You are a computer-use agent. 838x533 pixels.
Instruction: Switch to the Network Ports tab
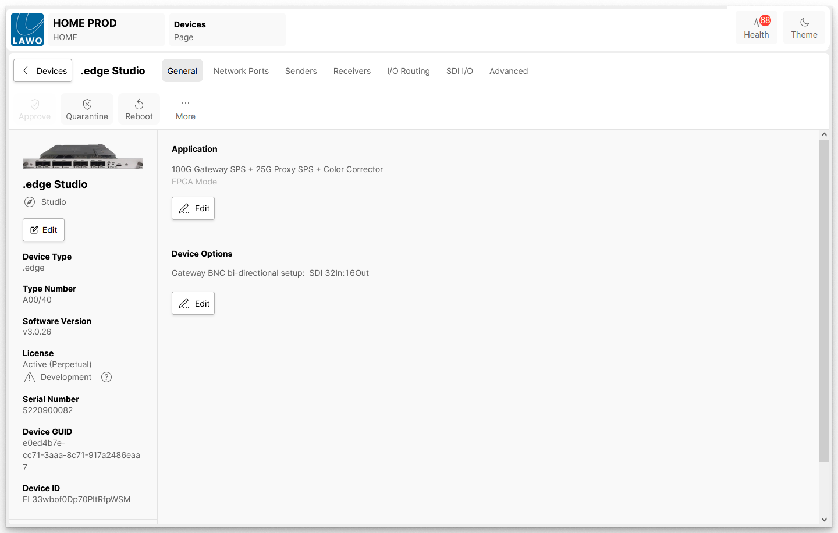pos(241,71)
